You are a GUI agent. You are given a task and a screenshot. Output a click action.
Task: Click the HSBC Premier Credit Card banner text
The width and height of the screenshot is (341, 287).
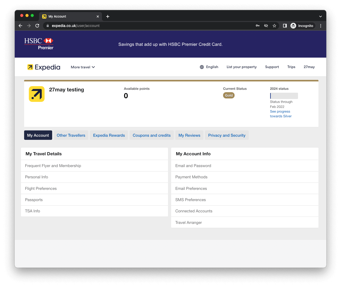pyautogui.click(x=170, y=44)
